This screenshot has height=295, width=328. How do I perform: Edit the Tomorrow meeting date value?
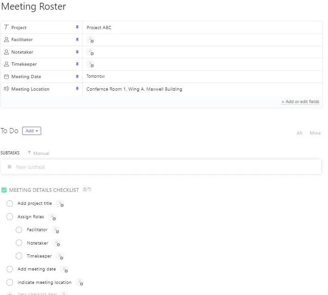coord(96,76)
